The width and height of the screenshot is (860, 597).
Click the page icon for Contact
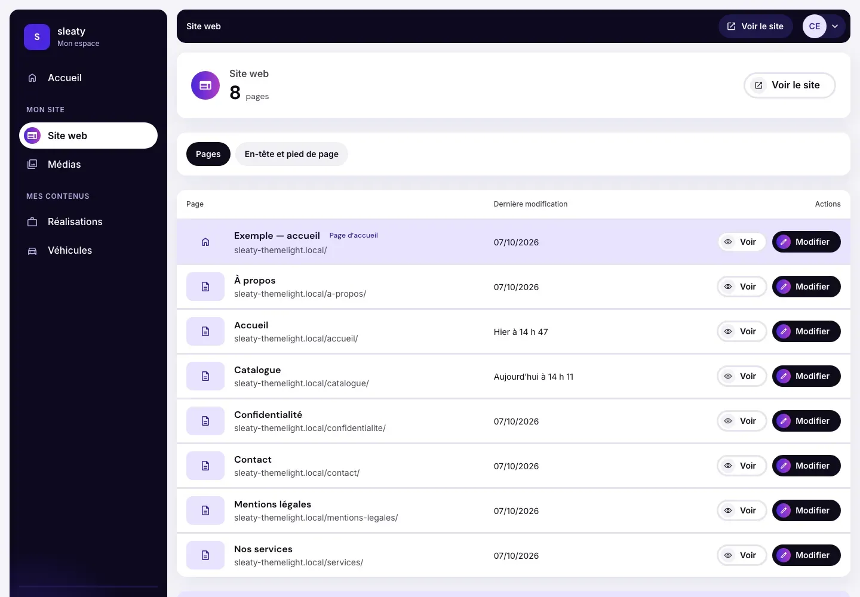205,466
